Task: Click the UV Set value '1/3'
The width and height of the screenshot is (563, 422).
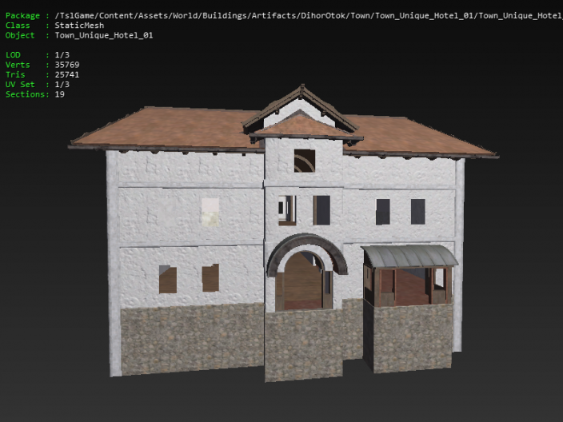Action: [62, 85]
